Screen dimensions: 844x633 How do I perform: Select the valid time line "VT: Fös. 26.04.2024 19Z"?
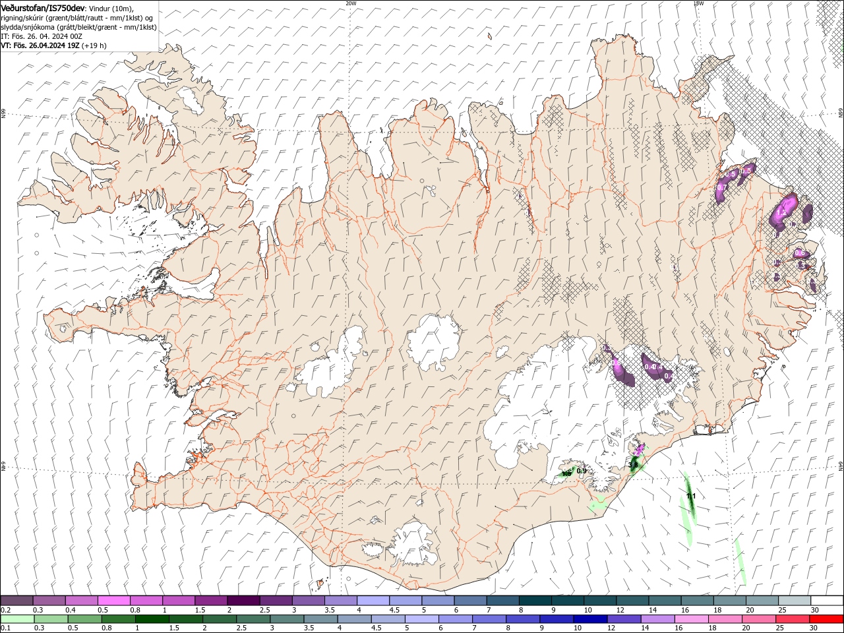coord(40,45)
